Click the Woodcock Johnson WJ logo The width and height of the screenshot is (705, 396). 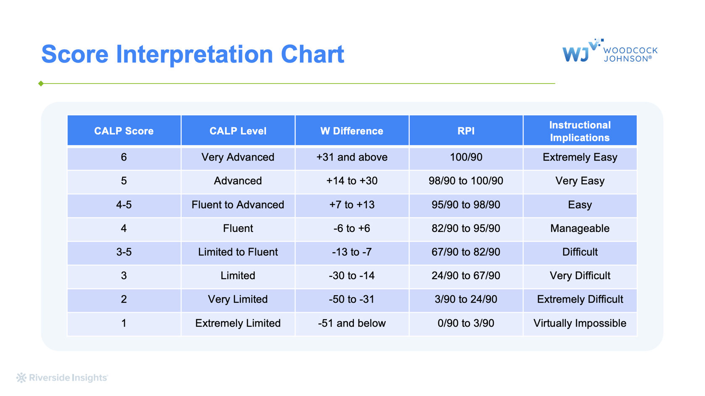click(x=609, y=51)
